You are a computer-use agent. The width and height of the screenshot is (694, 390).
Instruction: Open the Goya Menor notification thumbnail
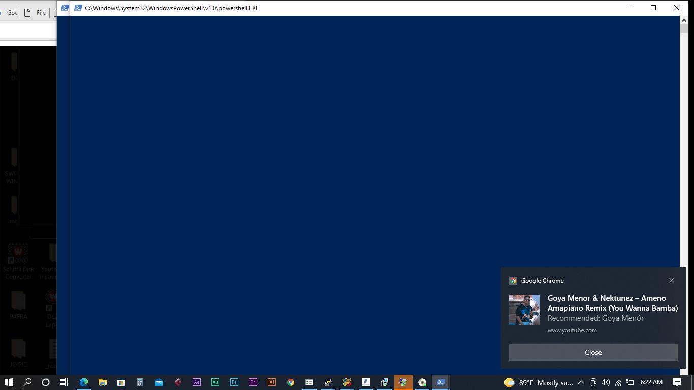point(524,310)
